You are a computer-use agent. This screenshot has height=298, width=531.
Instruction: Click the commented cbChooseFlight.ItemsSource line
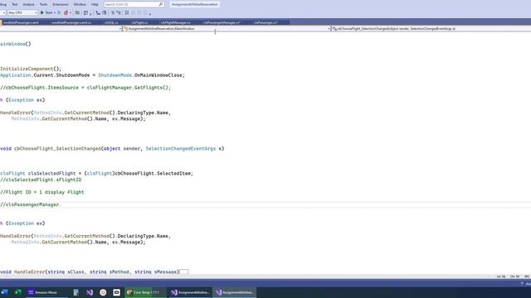pyautogui.click(x=85, y=88)
